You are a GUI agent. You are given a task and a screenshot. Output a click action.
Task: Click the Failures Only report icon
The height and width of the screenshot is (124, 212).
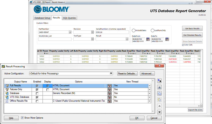(x=7, y=89)
